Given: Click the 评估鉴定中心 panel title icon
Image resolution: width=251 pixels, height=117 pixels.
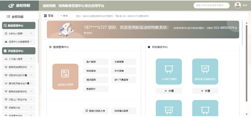Looking at the screenshot, I should [x=149, y=47].
